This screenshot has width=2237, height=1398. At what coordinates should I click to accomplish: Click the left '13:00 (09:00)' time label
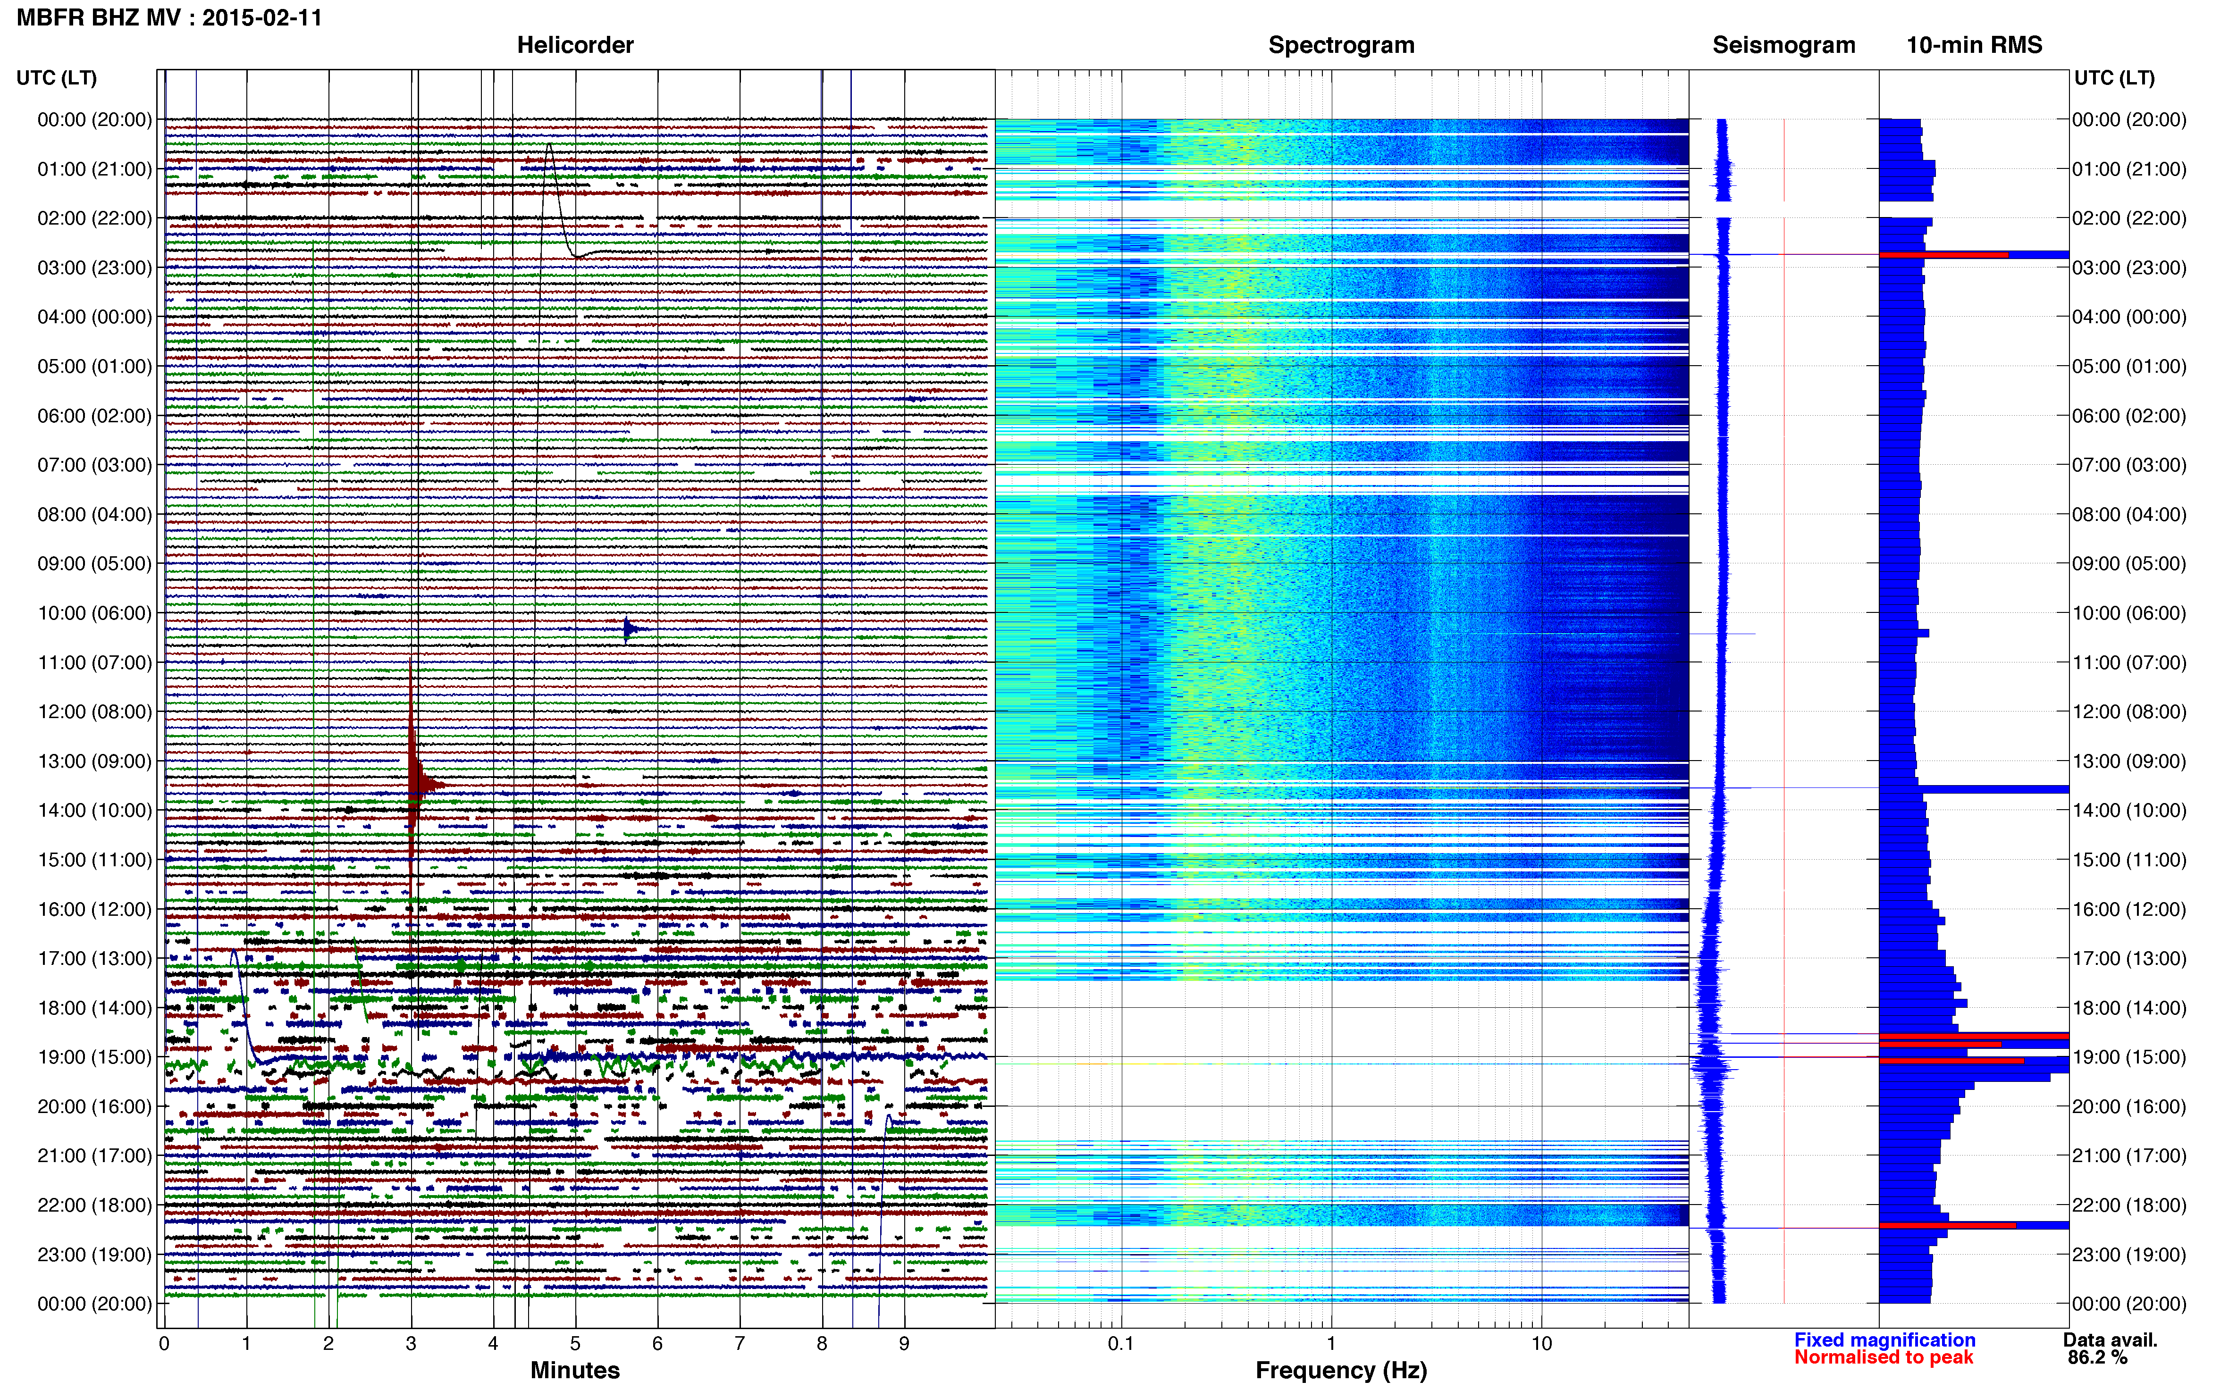tap(94, 761)
